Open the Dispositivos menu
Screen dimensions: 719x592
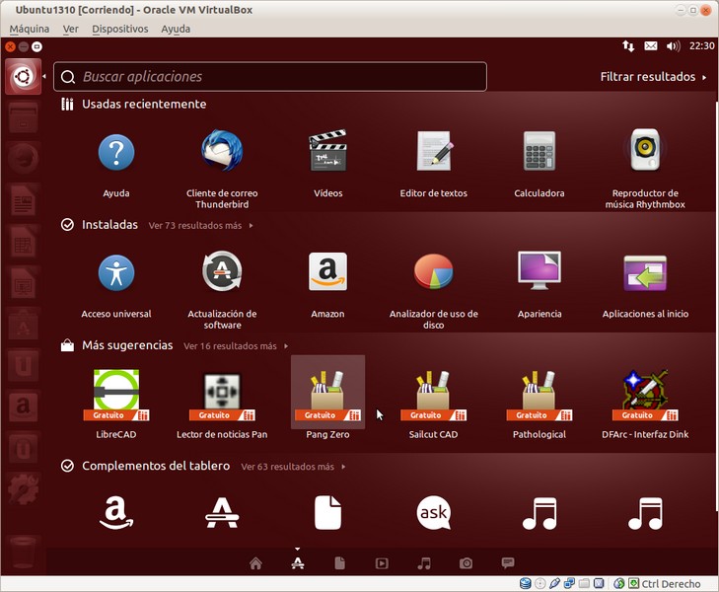(119, 29)
